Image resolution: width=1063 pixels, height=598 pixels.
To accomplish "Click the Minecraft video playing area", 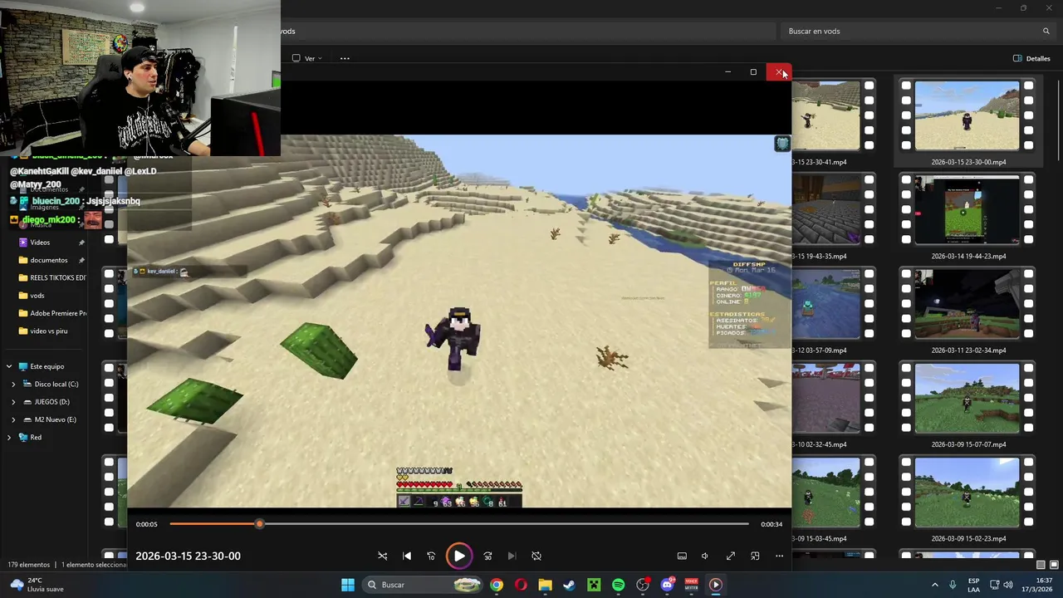I will click(x=459, y=321).
